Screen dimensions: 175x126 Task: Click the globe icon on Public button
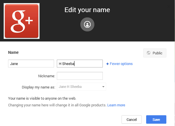pos(149,53)
